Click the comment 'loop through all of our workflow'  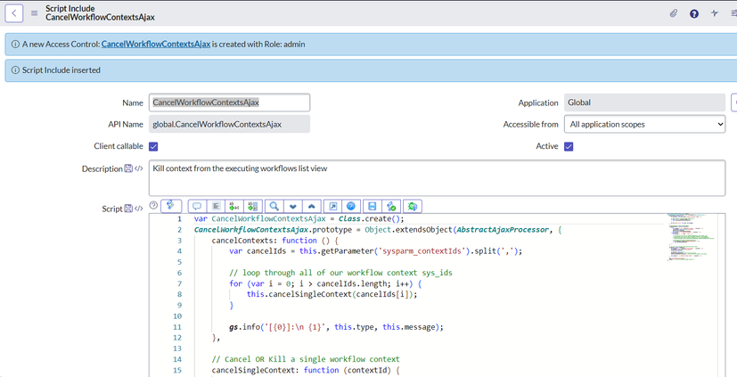[x=340, y=273]
